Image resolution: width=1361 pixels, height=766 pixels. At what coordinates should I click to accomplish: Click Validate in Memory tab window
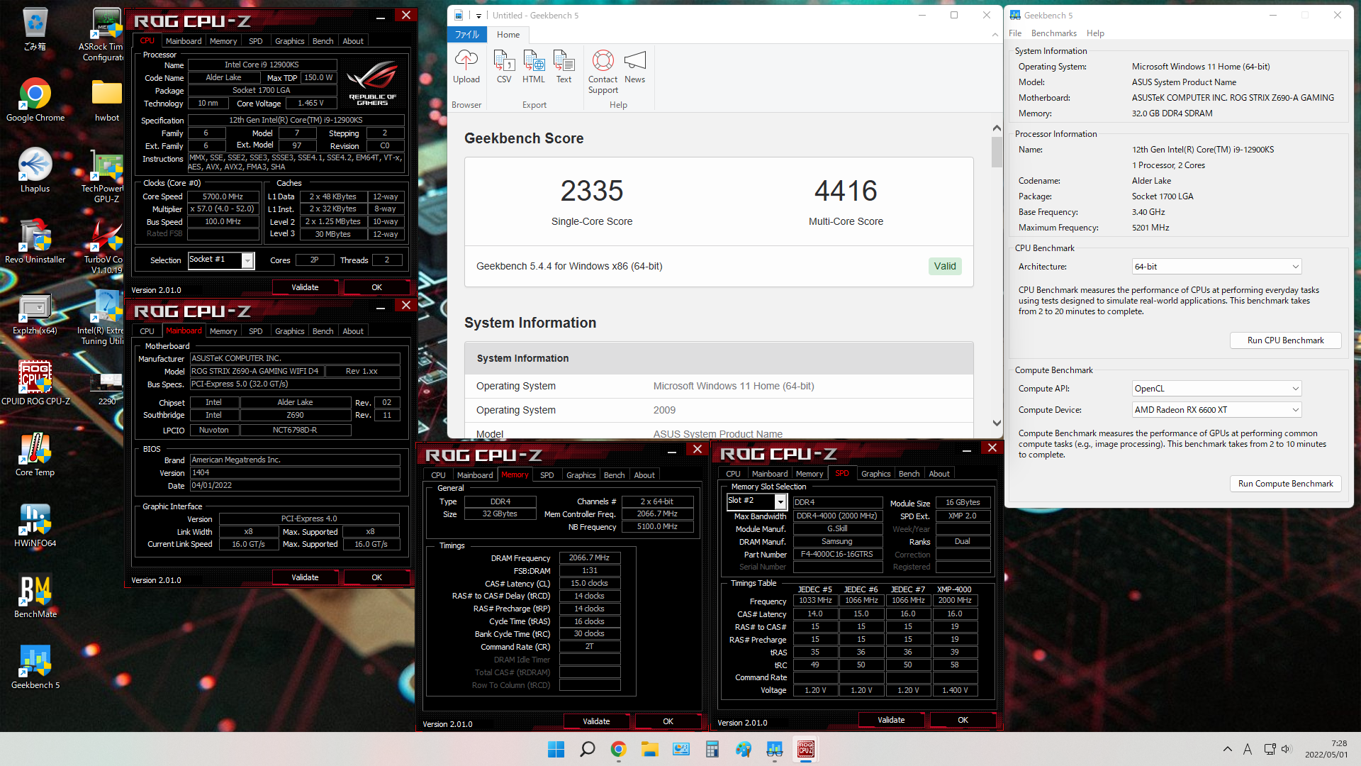(596, 721)
